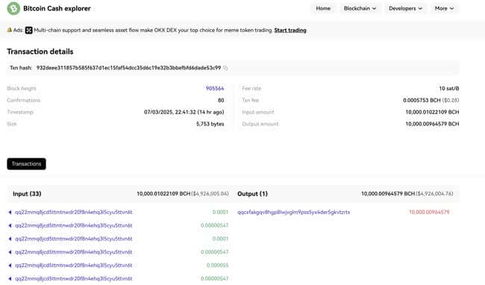Click the arrow icon beside first input address
This screenshot has width=485, height=285.
coord(10,212)
